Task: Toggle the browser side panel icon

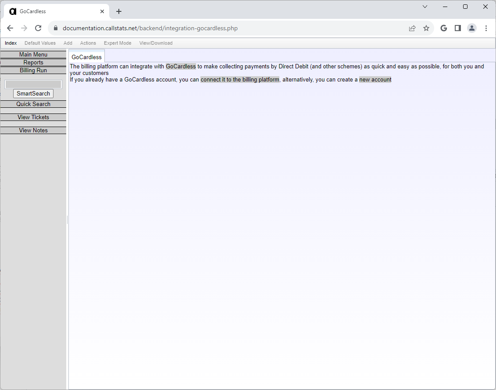Action: 457,28
